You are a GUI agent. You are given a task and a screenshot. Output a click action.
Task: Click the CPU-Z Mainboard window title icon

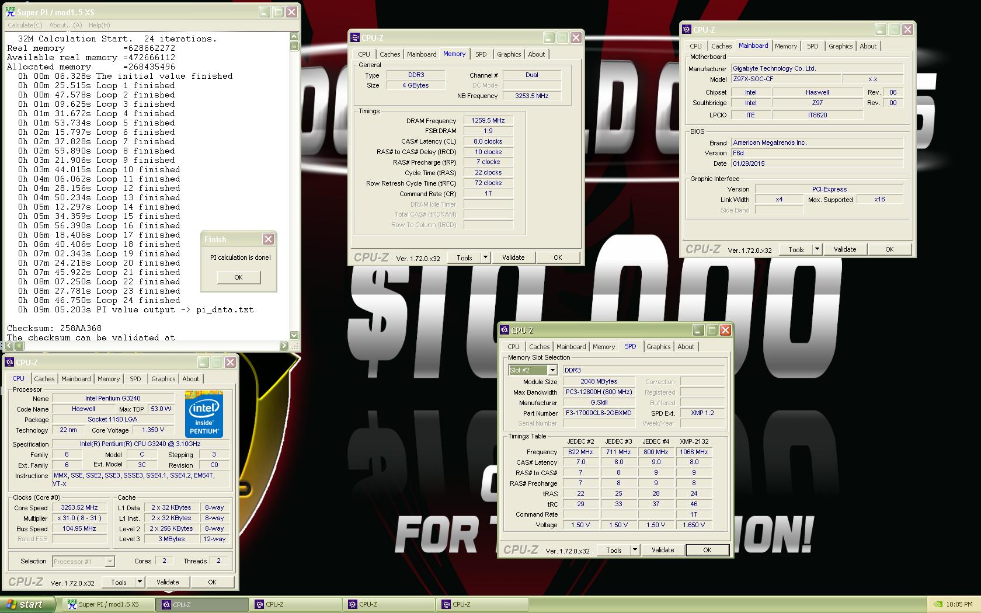tap(687, 30)
